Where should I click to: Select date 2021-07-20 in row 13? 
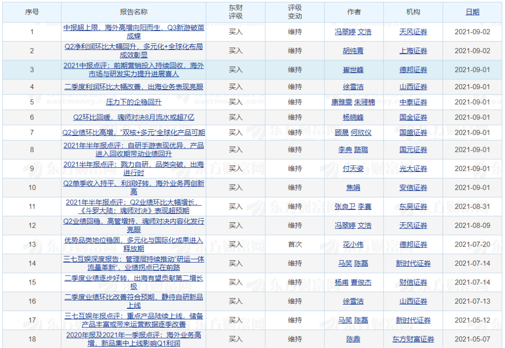[x=472, y=244]
